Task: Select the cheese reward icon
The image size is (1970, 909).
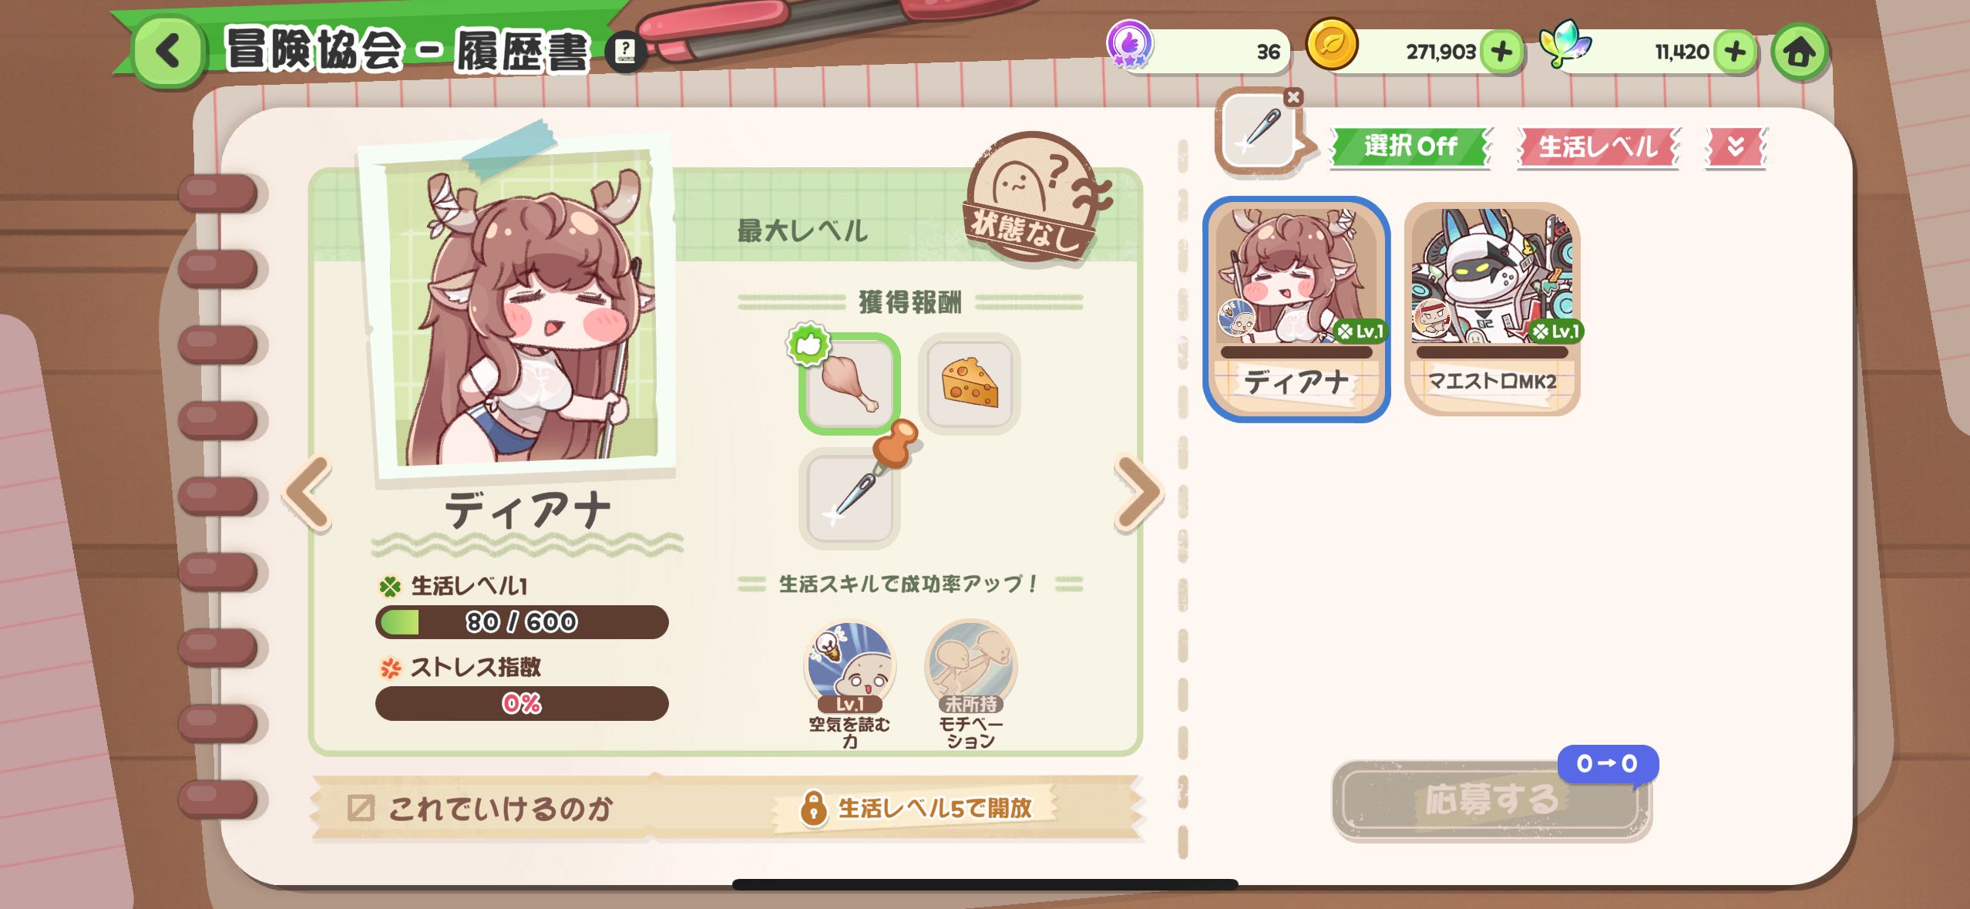Action: click(x=970, y=383)
